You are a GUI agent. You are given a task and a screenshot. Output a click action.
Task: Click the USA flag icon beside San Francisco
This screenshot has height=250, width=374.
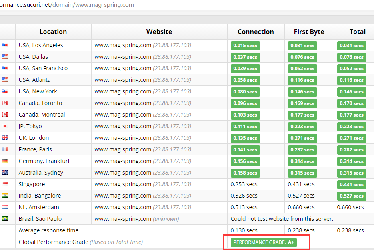click(5, 68)
